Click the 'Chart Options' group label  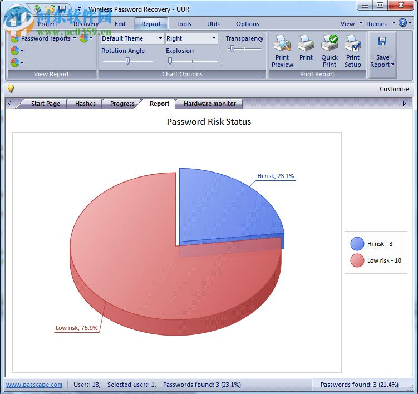pos(183,74)
